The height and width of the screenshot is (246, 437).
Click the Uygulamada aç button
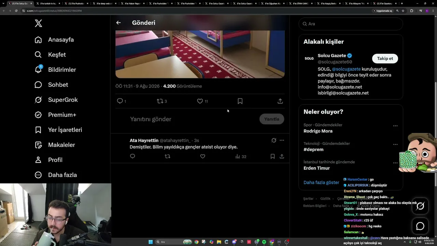383,11
